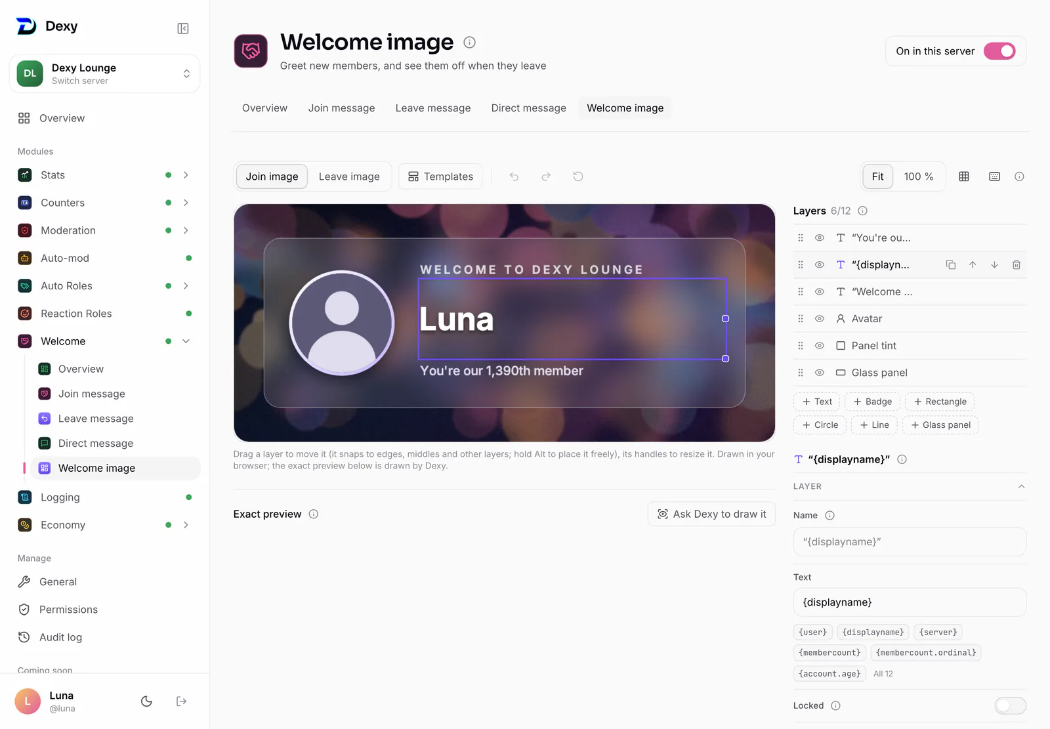Screen dimensions: 1050x729
Task: Open the Templates picker
Action: [x=440, y=177]
